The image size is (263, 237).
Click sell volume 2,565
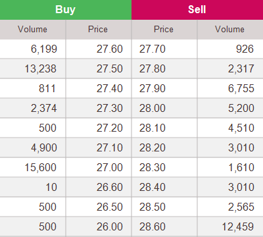tap(241, 207)
